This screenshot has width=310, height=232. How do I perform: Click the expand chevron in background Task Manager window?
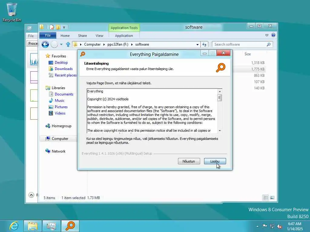[31, 195]
